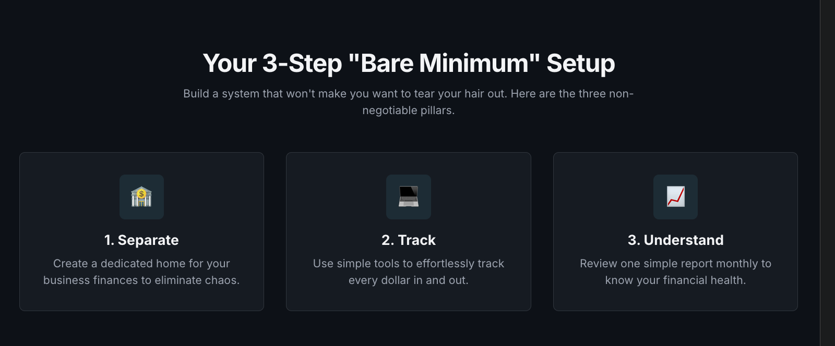Click the vertical scrollbar track at right edge

point(828,173)
